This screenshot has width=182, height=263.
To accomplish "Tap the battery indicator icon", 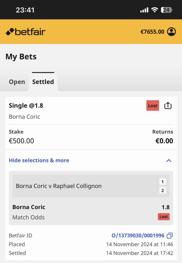I will click(x=167, y=10).
